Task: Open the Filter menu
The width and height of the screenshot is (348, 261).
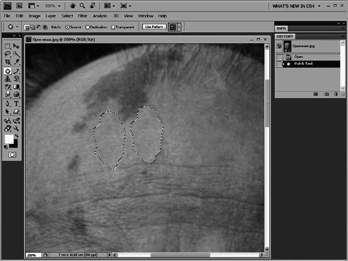Action: coord(82,16)
